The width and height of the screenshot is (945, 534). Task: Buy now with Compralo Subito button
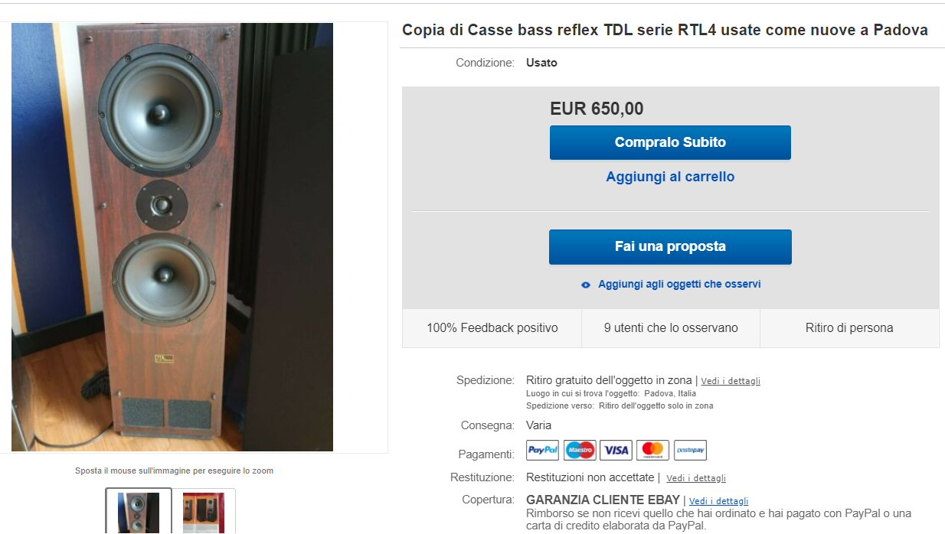[x=670, y=142]
